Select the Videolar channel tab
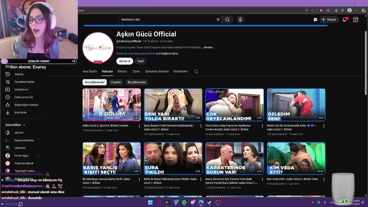 click(107, 71)
